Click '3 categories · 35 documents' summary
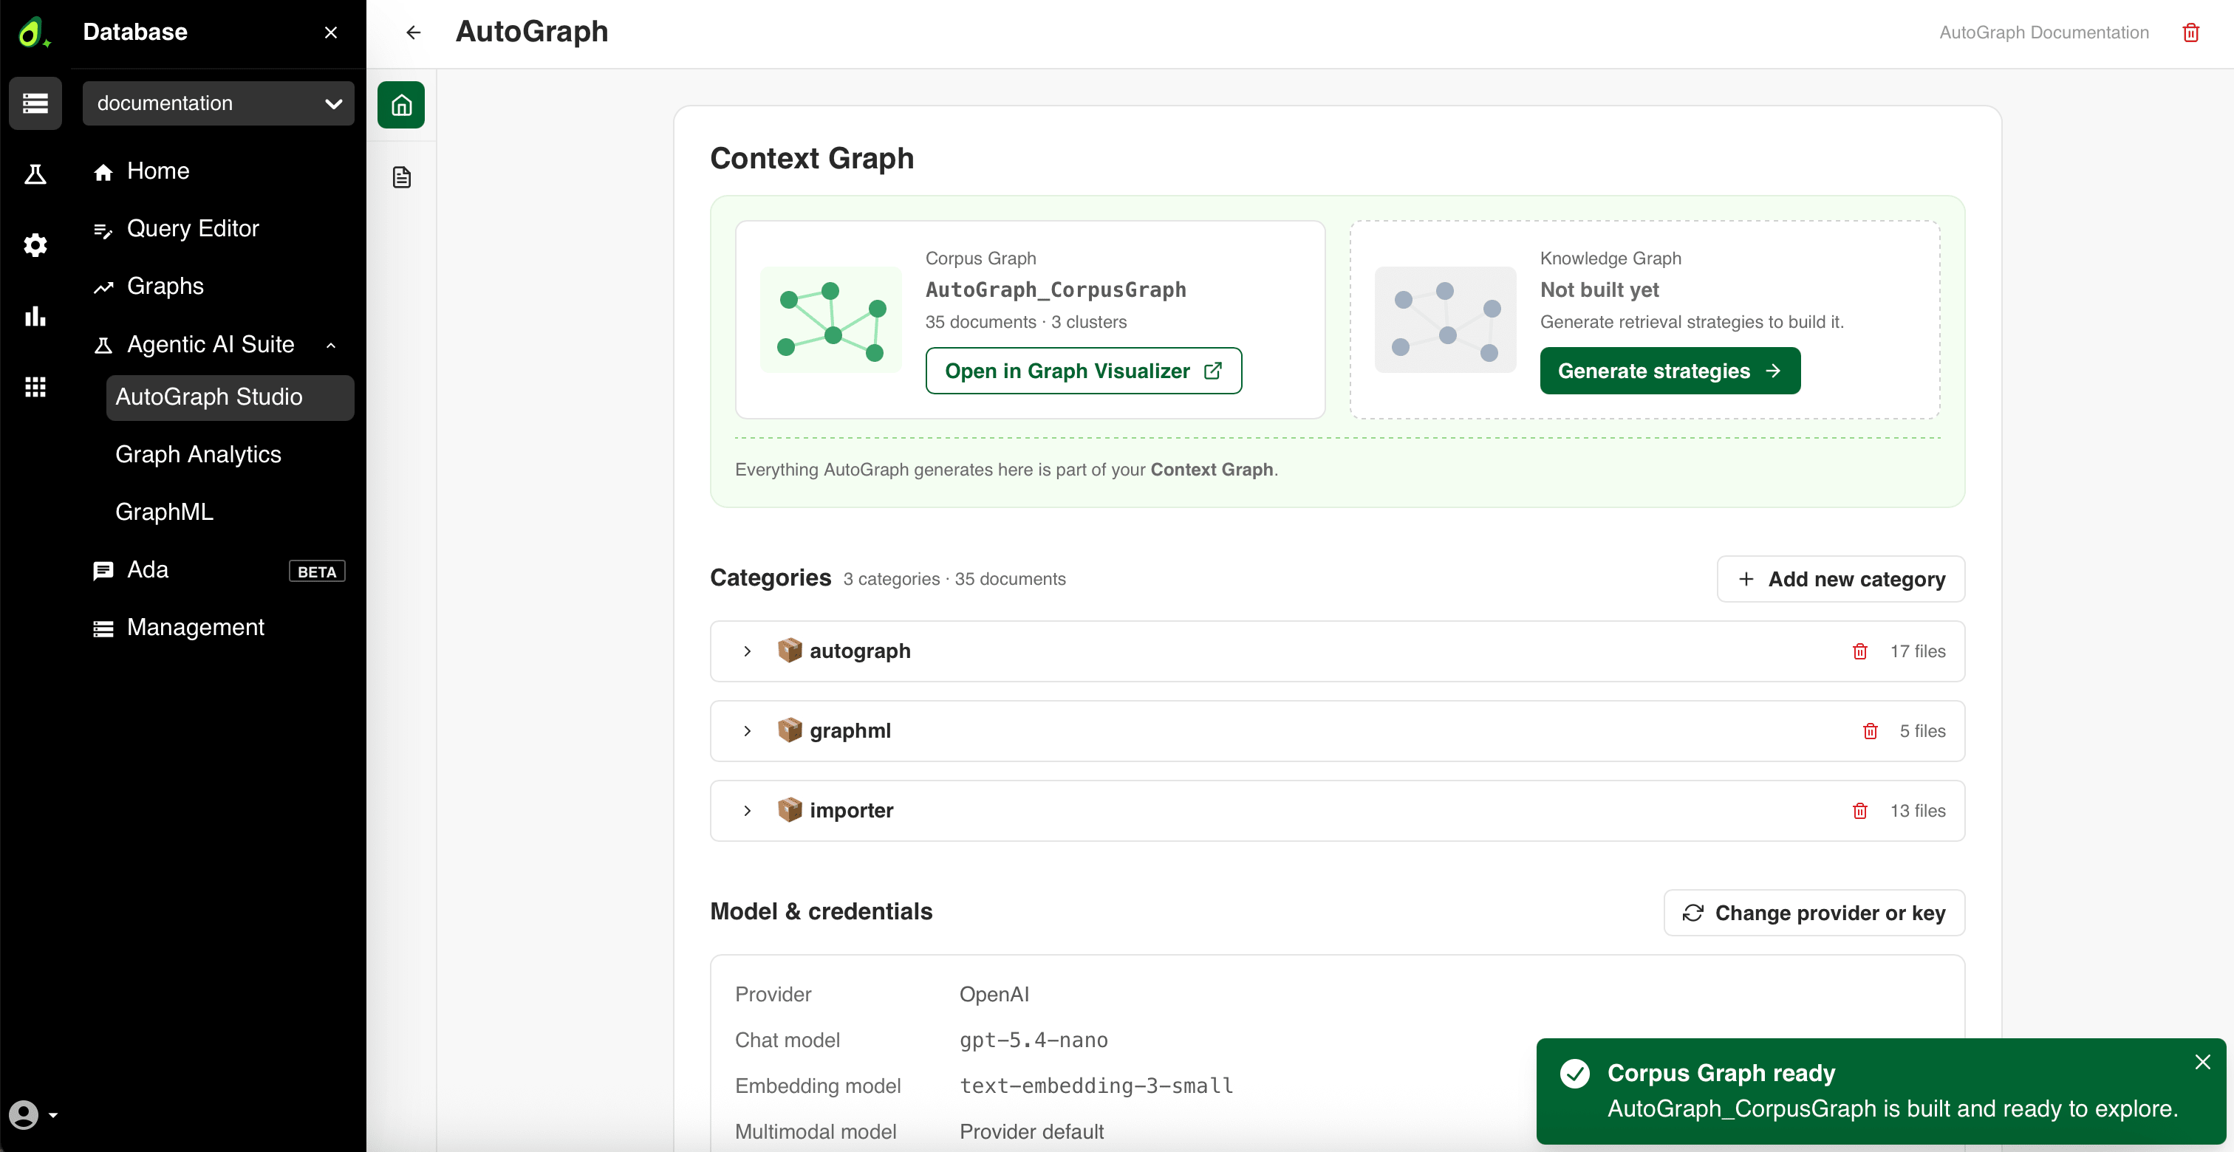 (954, 579)
